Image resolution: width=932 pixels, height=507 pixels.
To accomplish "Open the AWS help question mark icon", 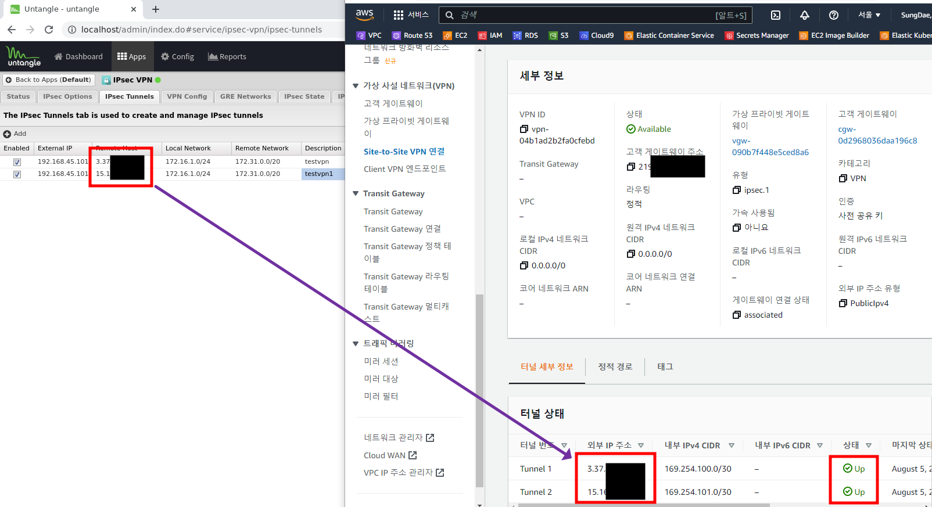I will (834, 15).
